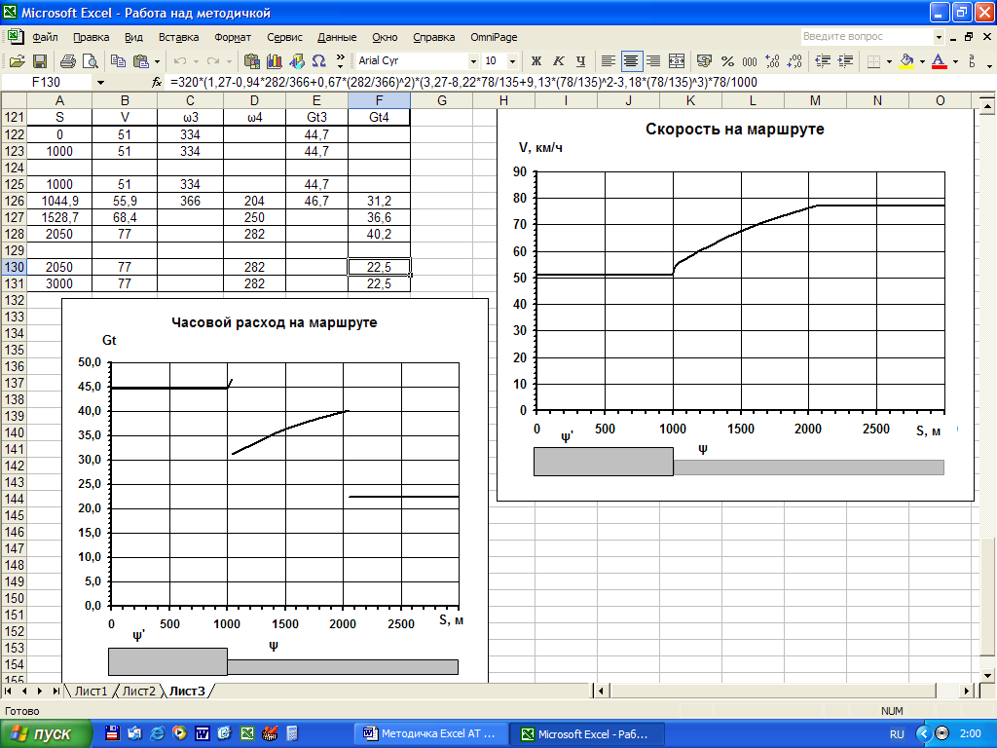997x748 pixels.
Task: Expand the font size dropdown
Action: click(512, 61)
